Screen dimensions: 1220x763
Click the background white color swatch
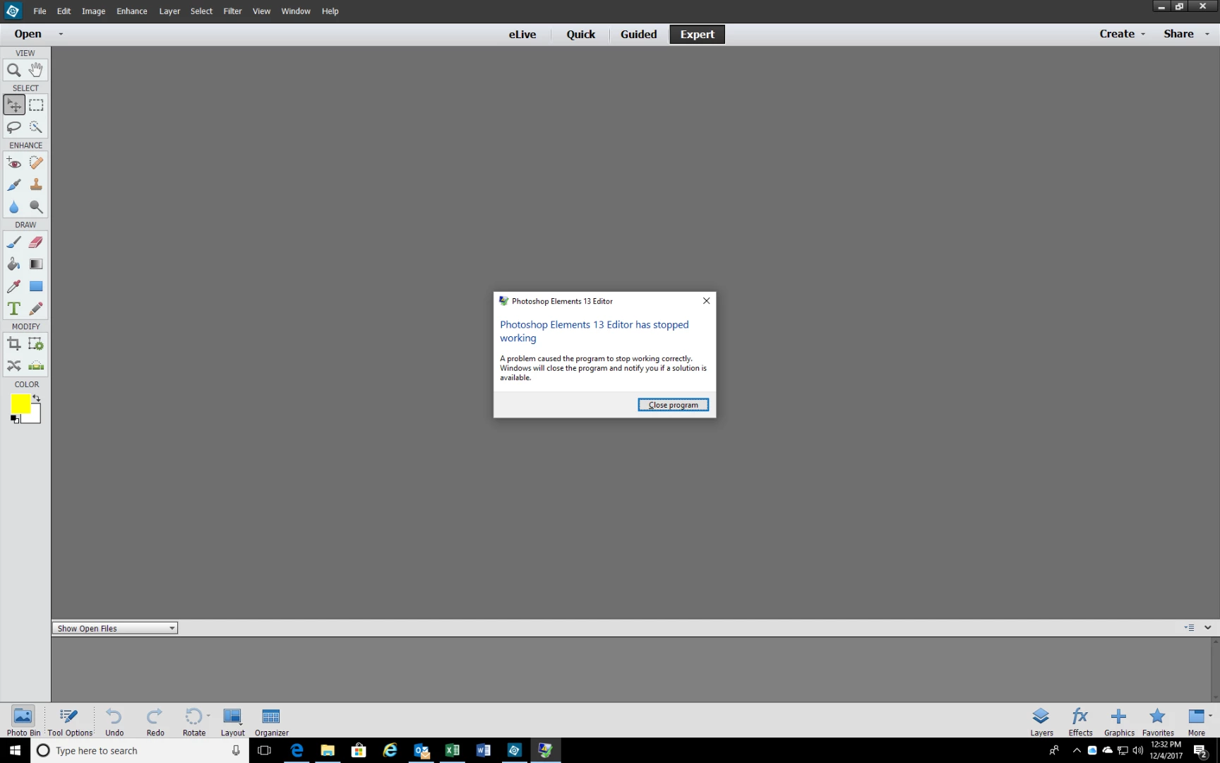pyautogui.click(x=35, y=417)
